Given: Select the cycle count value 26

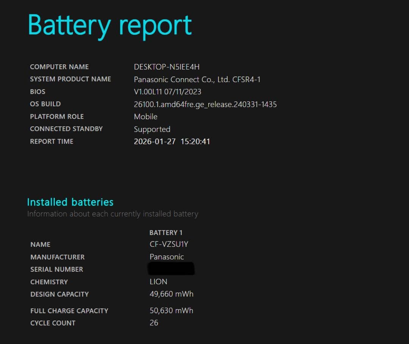Looking at the screenshot, I should (x=154, y=323).
